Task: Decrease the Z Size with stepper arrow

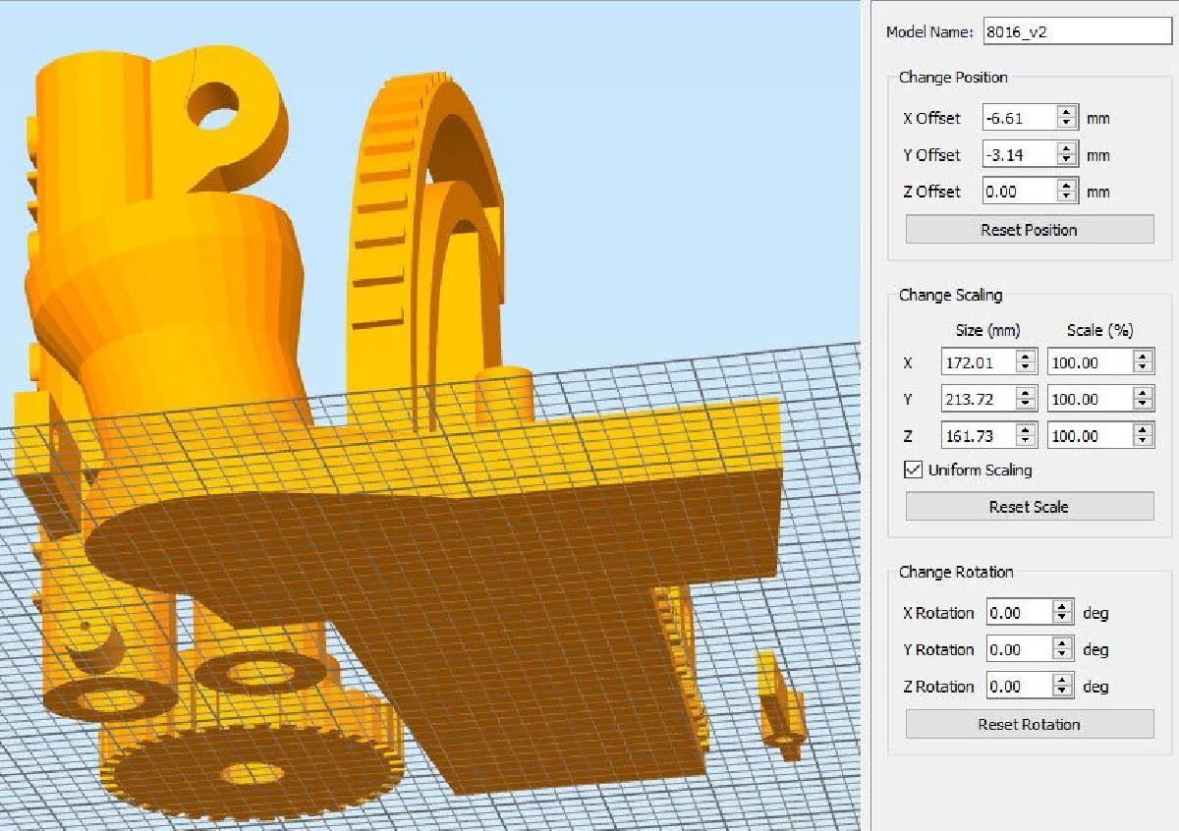Action: pyautogui.click(x=1026, y=442)
